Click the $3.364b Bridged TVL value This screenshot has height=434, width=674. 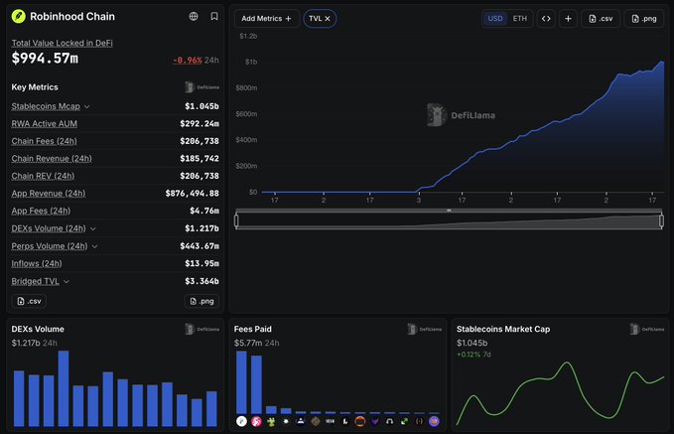(x=202, y=281)
